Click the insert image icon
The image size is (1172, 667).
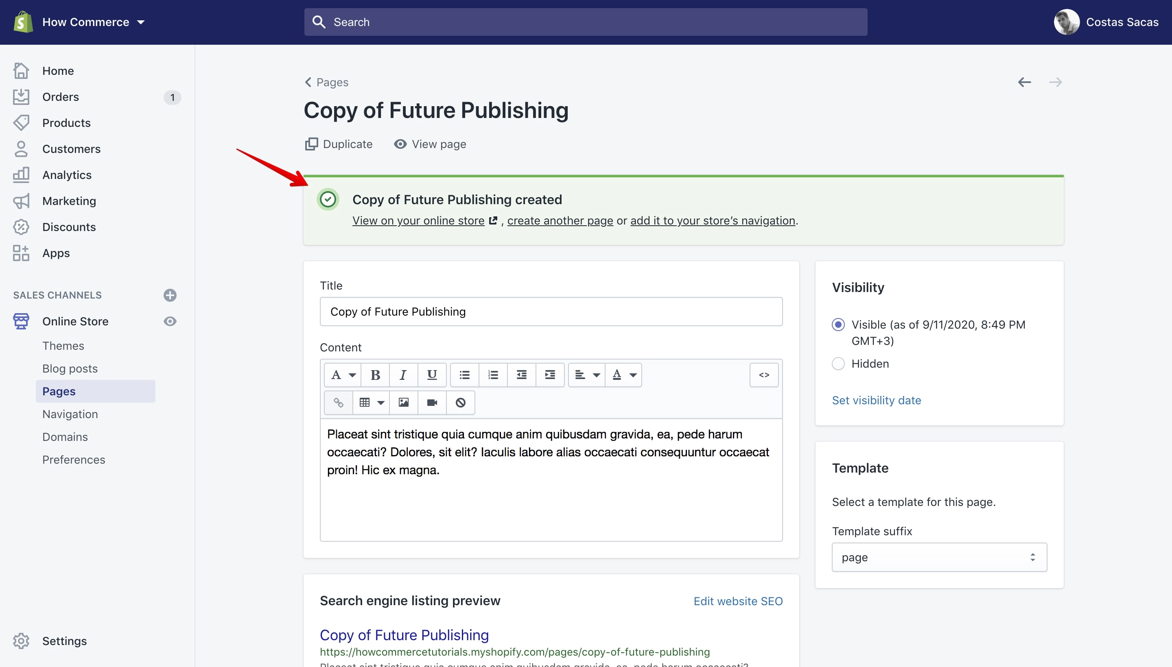point(403,403)
